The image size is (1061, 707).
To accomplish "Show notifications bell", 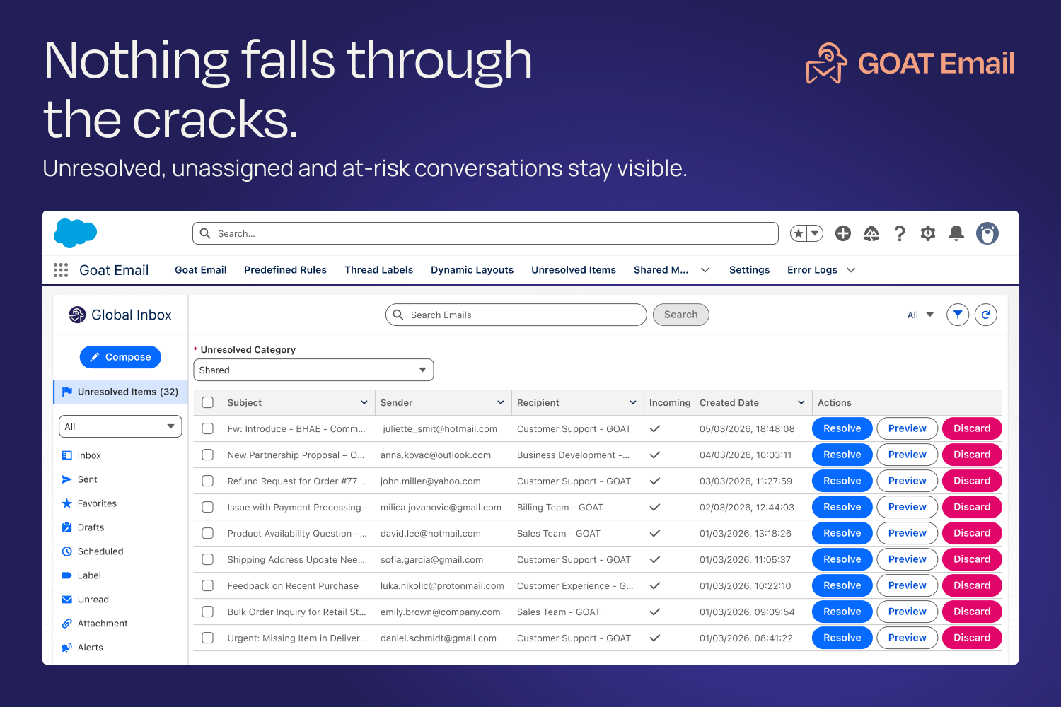I will [x=956, y=233].
